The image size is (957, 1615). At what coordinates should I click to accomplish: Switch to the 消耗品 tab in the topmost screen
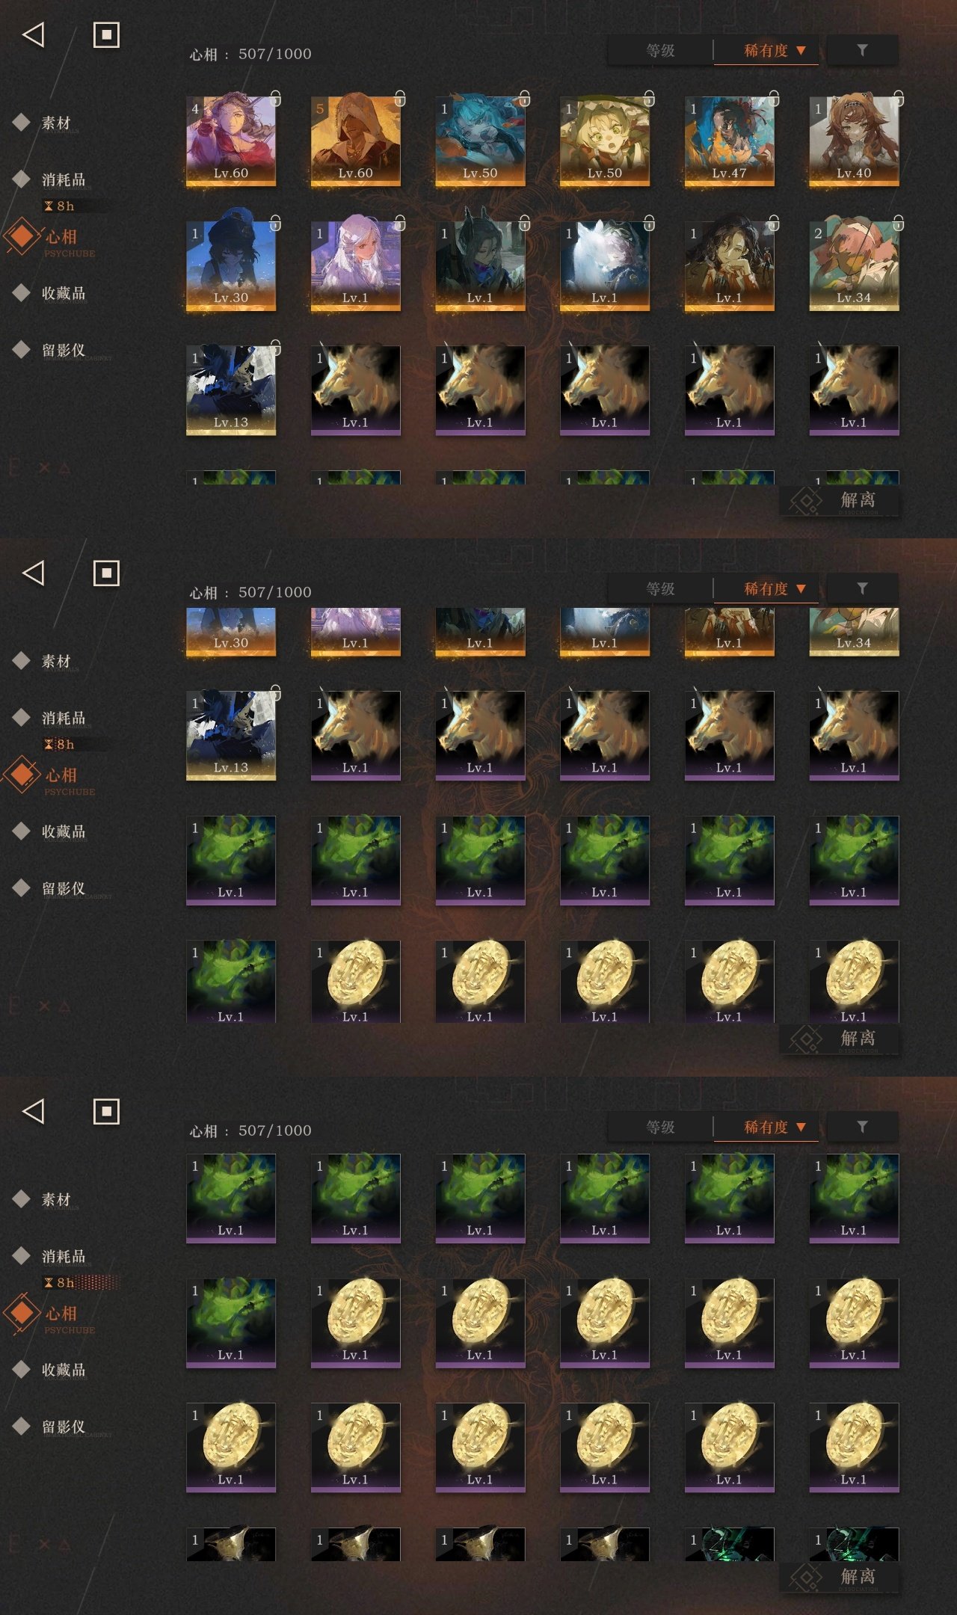64,179
